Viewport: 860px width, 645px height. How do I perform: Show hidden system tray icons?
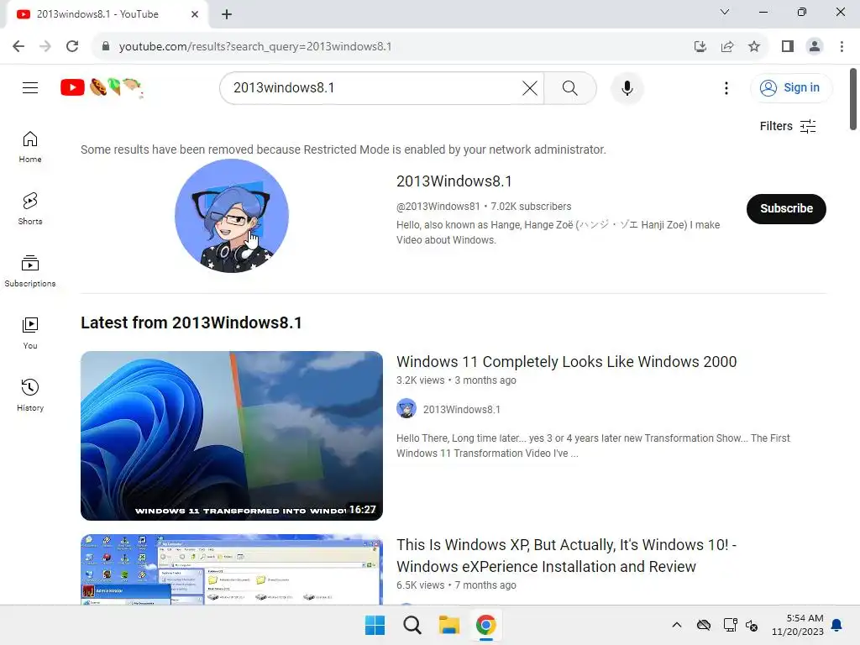677,625
